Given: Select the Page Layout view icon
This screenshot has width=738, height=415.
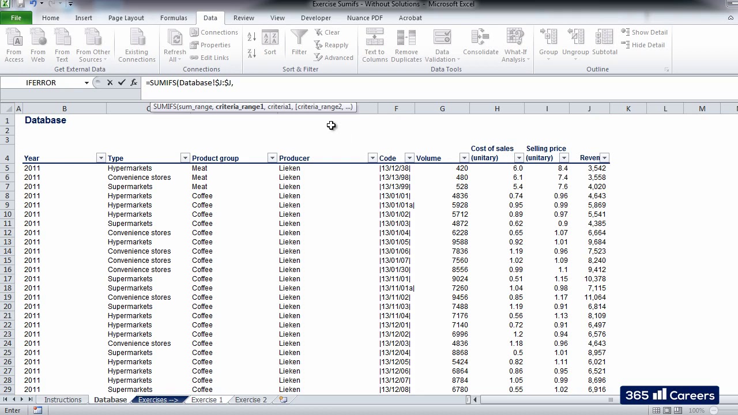Looking at the screenshot, I should coord(667,410).
